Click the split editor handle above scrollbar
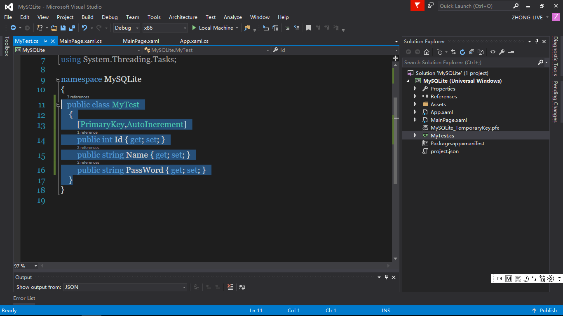Screen dimensions: 563x316 (x=396, y=58)
